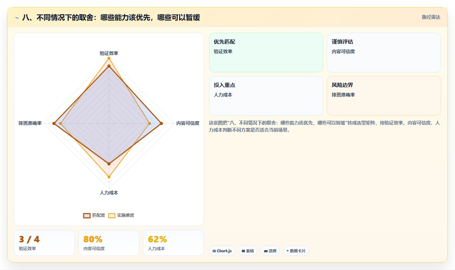The height and width of the screenshot is (270, 455).
Task: Click 人力成本 text inside the 投入重点 card
Action: pyautogui.click(x=223, y=95)
